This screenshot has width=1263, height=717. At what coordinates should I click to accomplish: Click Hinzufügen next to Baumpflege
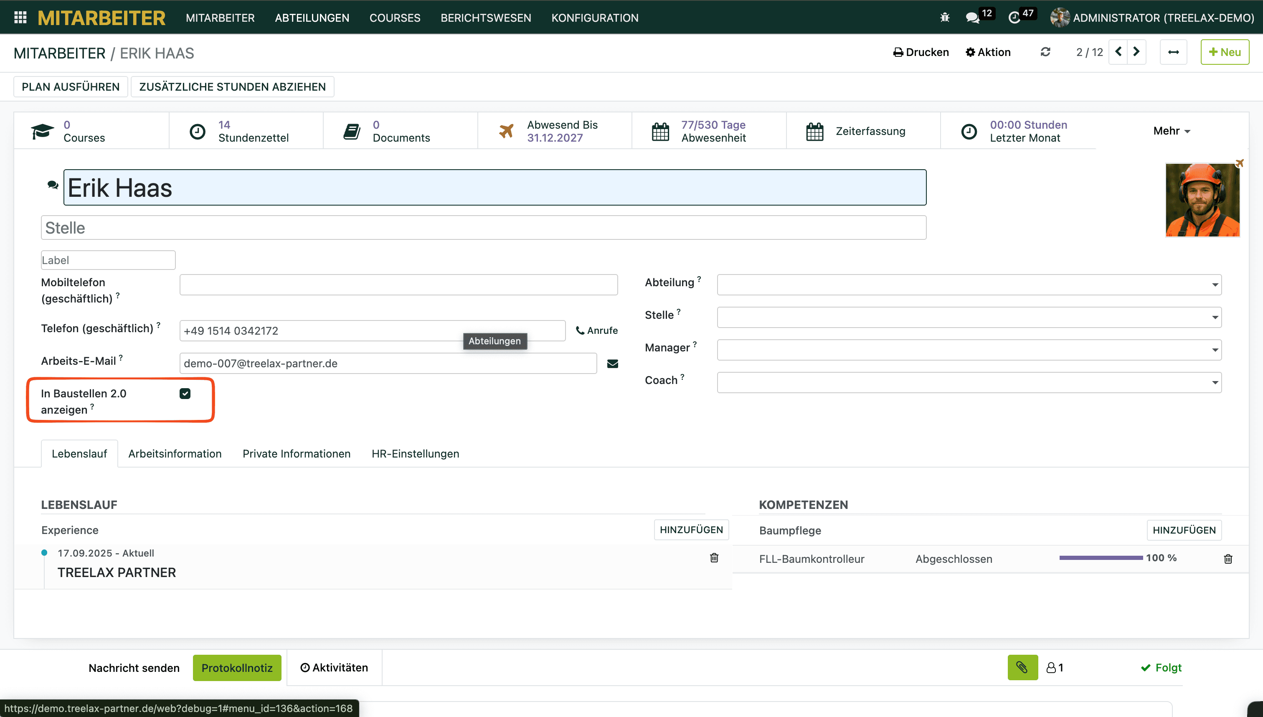1184,530
